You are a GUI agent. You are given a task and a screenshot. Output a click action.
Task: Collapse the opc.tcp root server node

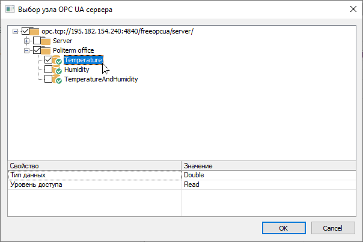point(15,31)
